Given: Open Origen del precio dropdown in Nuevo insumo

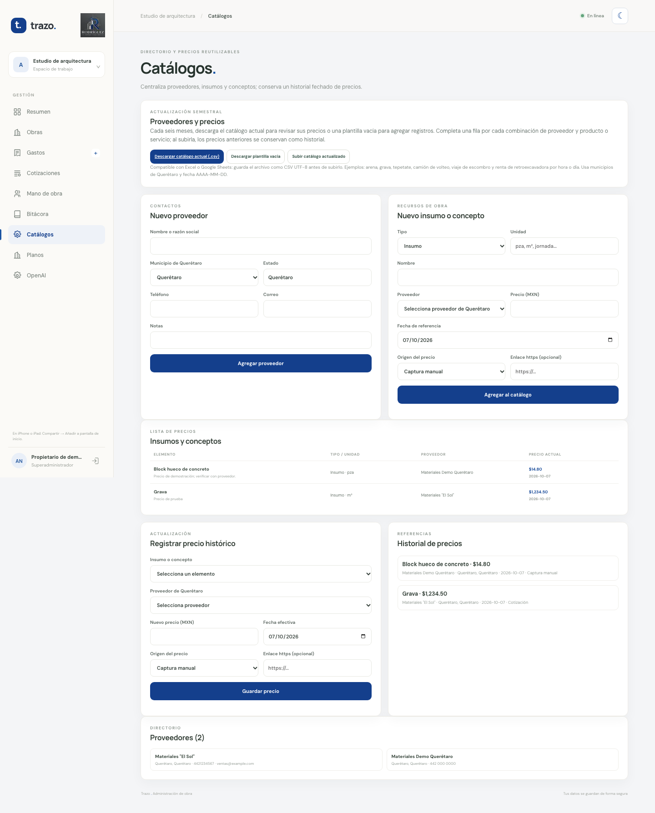Looking at the screenshot, I should (x=451, y=371).
